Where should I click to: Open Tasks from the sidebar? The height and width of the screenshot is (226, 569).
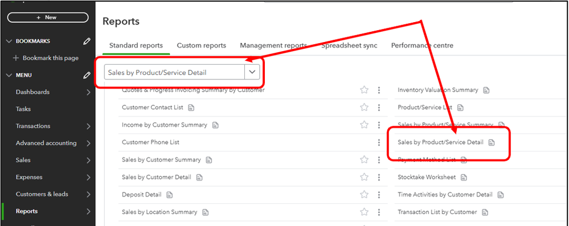coord(23,109)
